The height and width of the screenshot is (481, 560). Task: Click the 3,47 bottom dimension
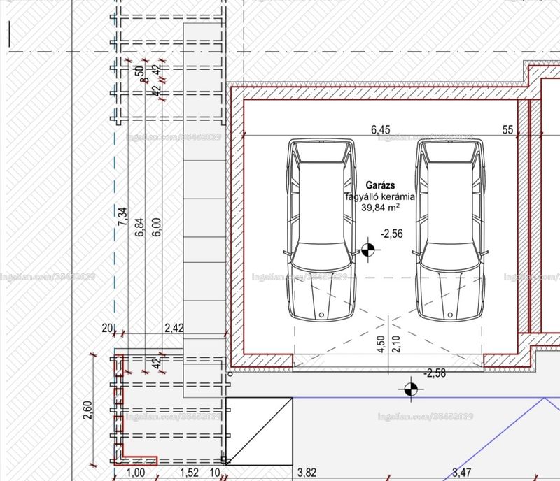pos(461,473)
